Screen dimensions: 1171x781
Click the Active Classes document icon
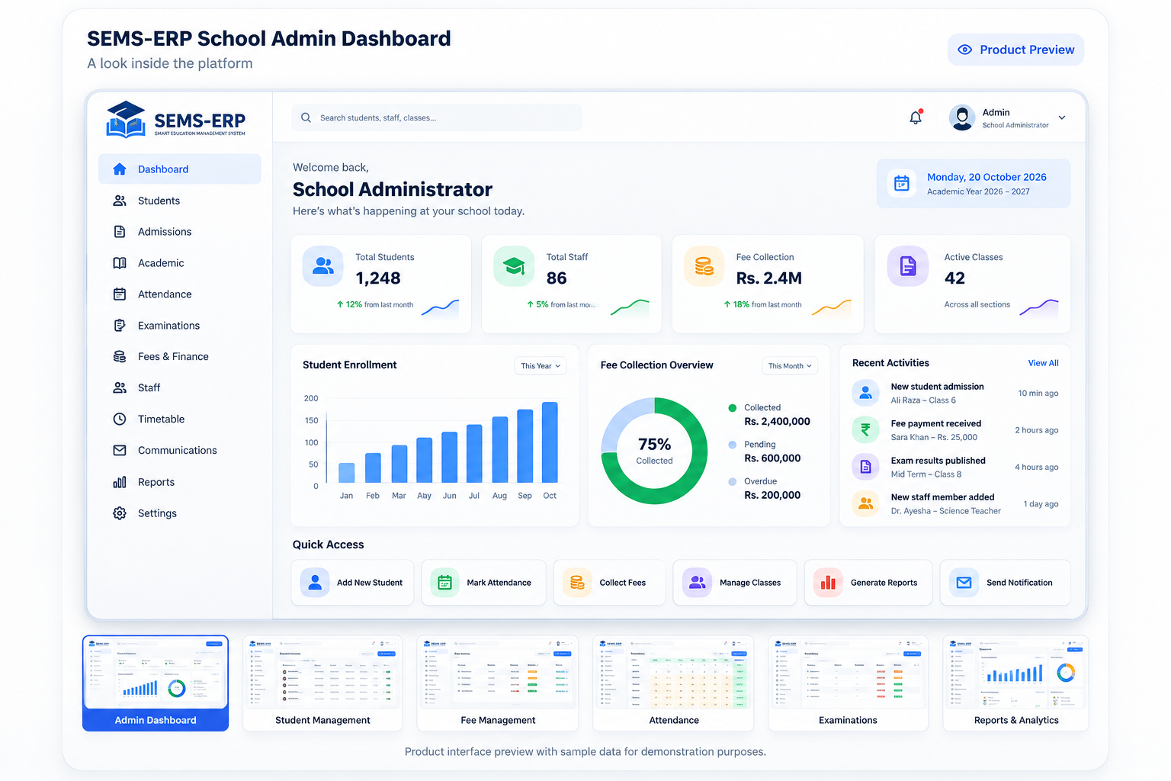pyautogui.click(x=908, y=265)
